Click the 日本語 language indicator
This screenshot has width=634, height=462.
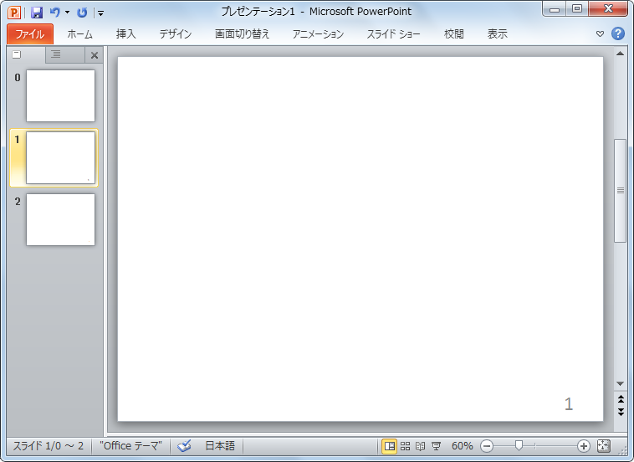[220, 446]
